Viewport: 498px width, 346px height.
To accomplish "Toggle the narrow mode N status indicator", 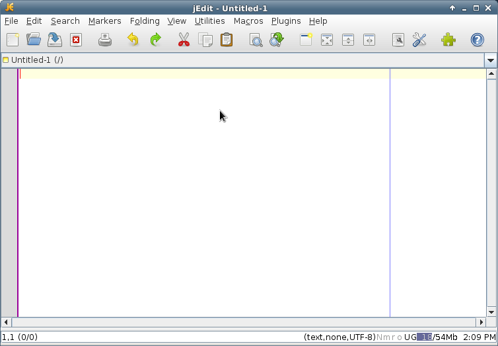I will click(379, 337).
